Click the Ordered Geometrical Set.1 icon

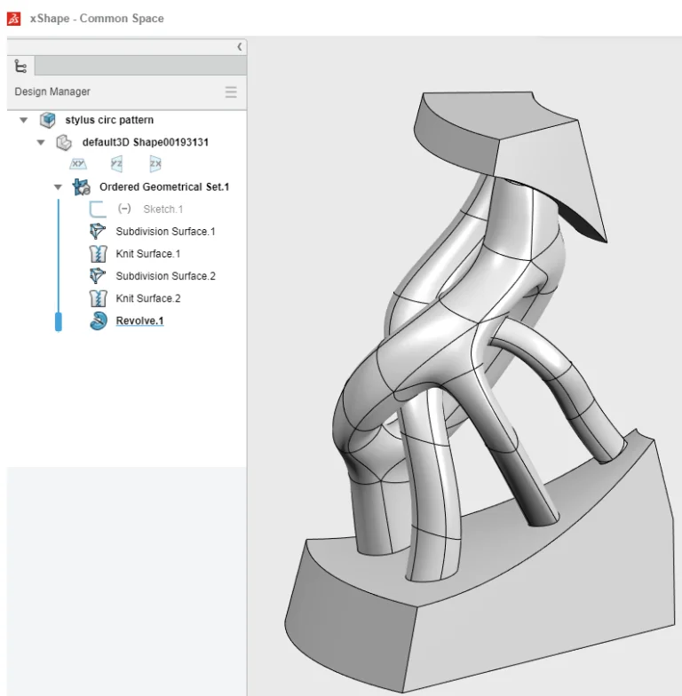click(x=82, y=187)
